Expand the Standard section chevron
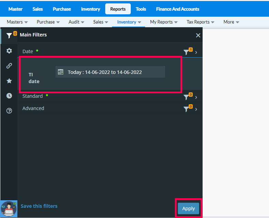Image resolution: width=269 pixels, height=218 pixels. [196, 97]
